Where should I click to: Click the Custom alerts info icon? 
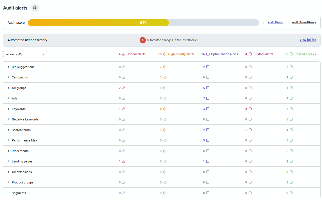tap(250, 54)
